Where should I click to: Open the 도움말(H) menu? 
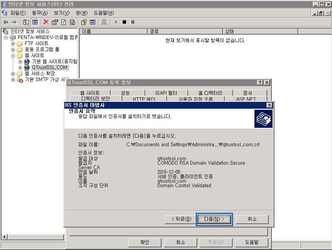click(x=104, y=13)
